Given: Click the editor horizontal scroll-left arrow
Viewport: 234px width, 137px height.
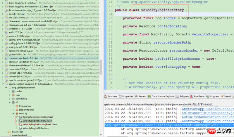Looking at the screenshot, I should coord(116,91).
